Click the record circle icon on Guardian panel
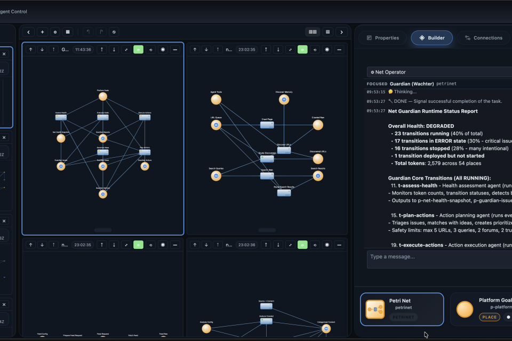 163,50
